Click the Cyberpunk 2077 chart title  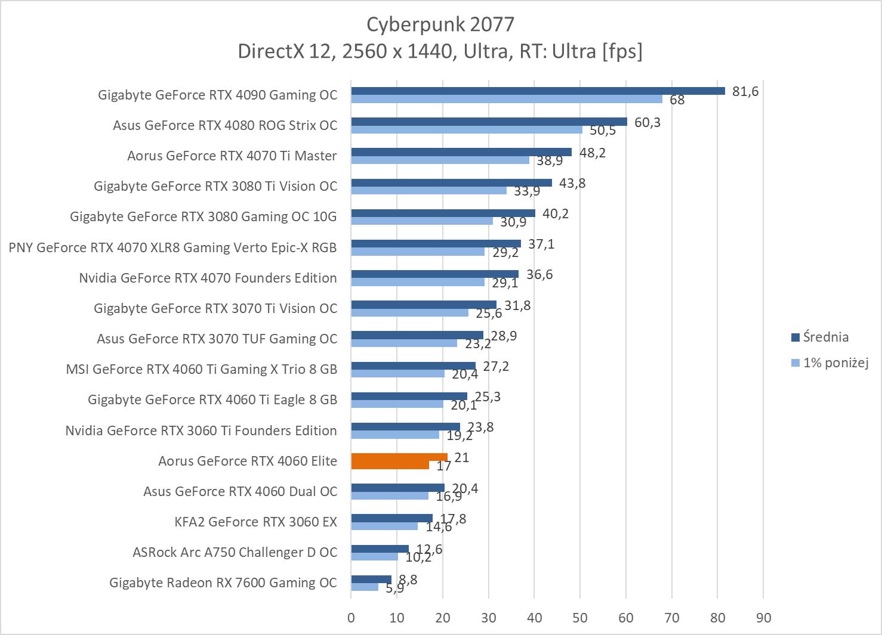[440, 24]
